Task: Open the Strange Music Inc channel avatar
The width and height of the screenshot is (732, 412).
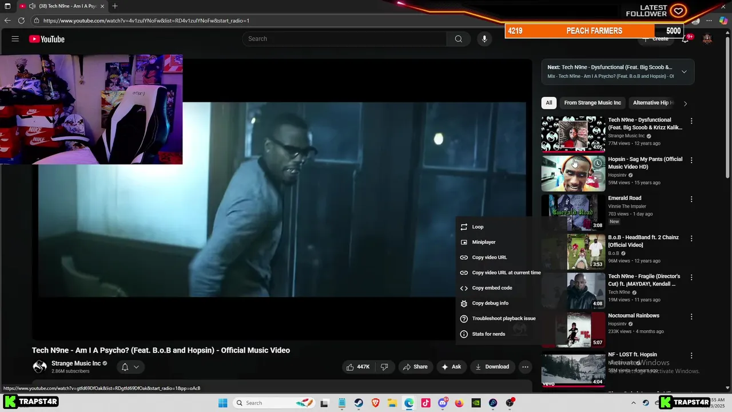Action: click(x=39, y=367)
